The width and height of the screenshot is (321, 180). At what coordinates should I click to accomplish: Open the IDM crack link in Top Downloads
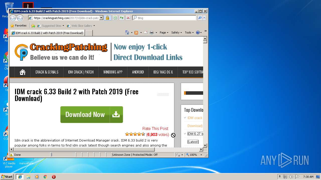tap(195, 118)
